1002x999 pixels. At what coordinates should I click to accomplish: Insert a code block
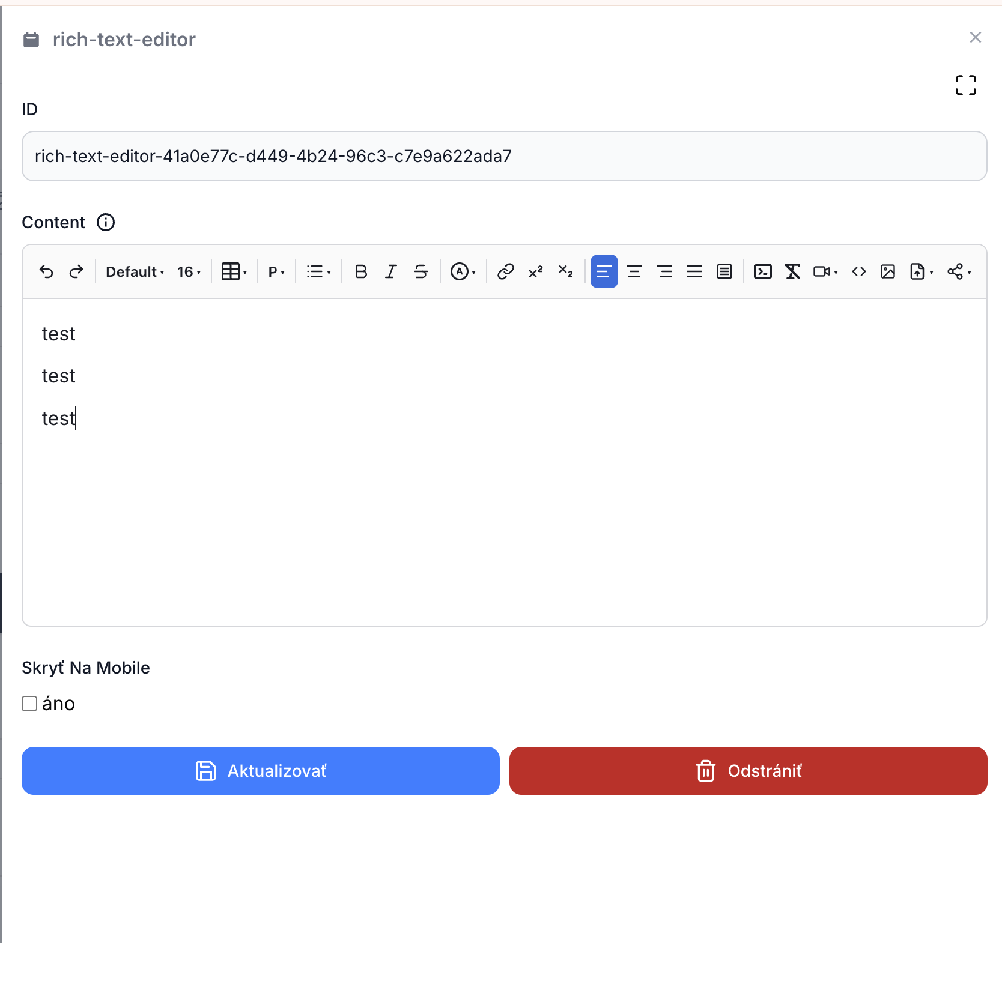(x=763, y=272)
